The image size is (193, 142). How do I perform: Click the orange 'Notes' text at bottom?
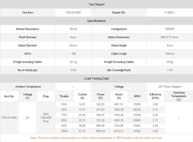(97, 138)
